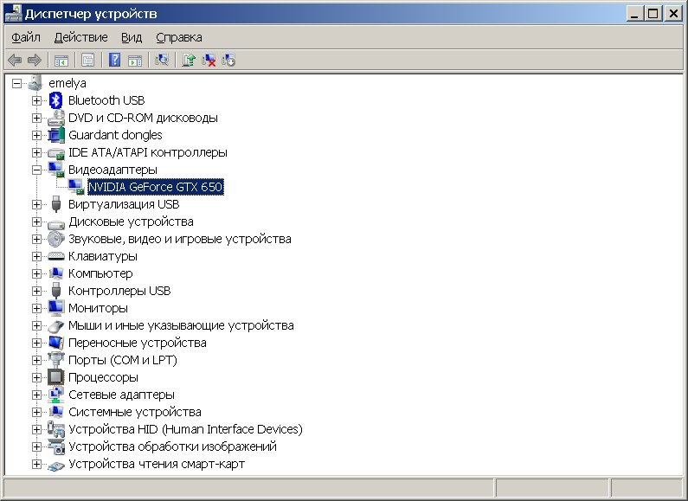Select the Мониторы label
The image size is (688, 501).
pos(98,308)
